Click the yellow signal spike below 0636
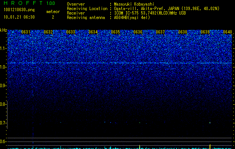The width and height of the screenshot is (235, 149). tap(140, 147)
